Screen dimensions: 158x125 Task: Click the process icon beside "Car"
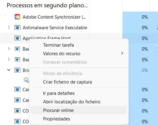pos(17,89)
